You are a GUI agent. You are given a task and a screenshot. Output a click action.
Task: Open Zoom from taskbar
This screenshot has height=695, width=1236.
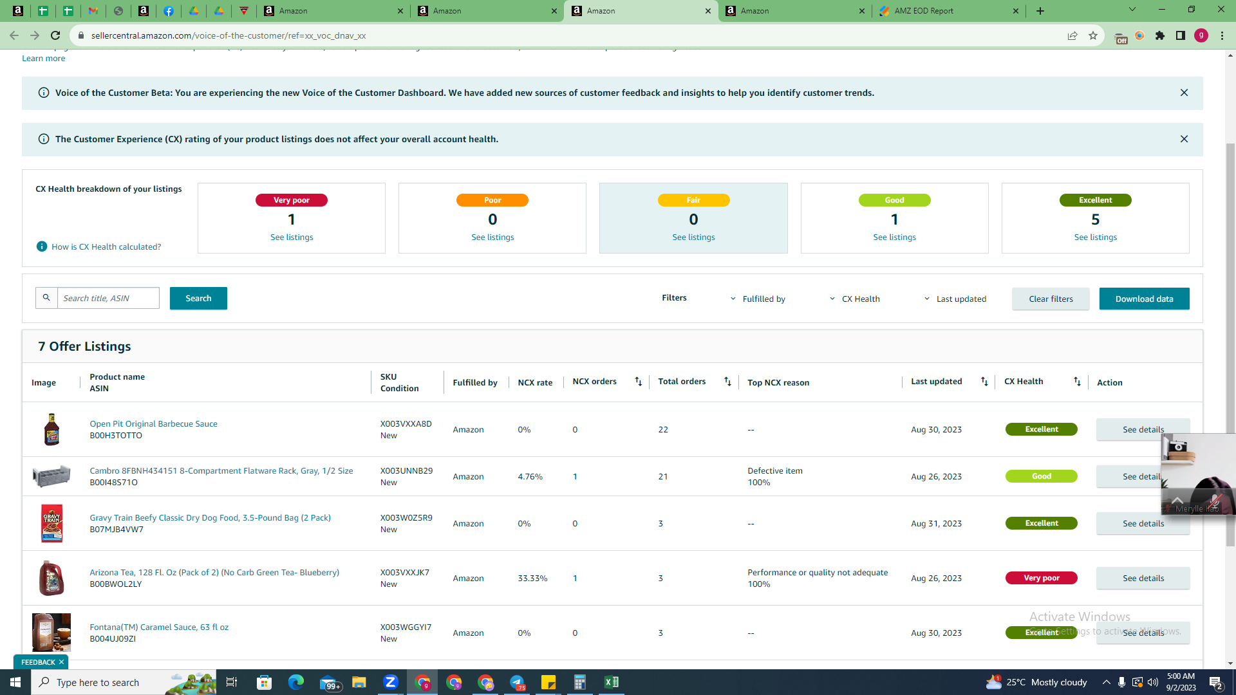click(x=391, y=682)
